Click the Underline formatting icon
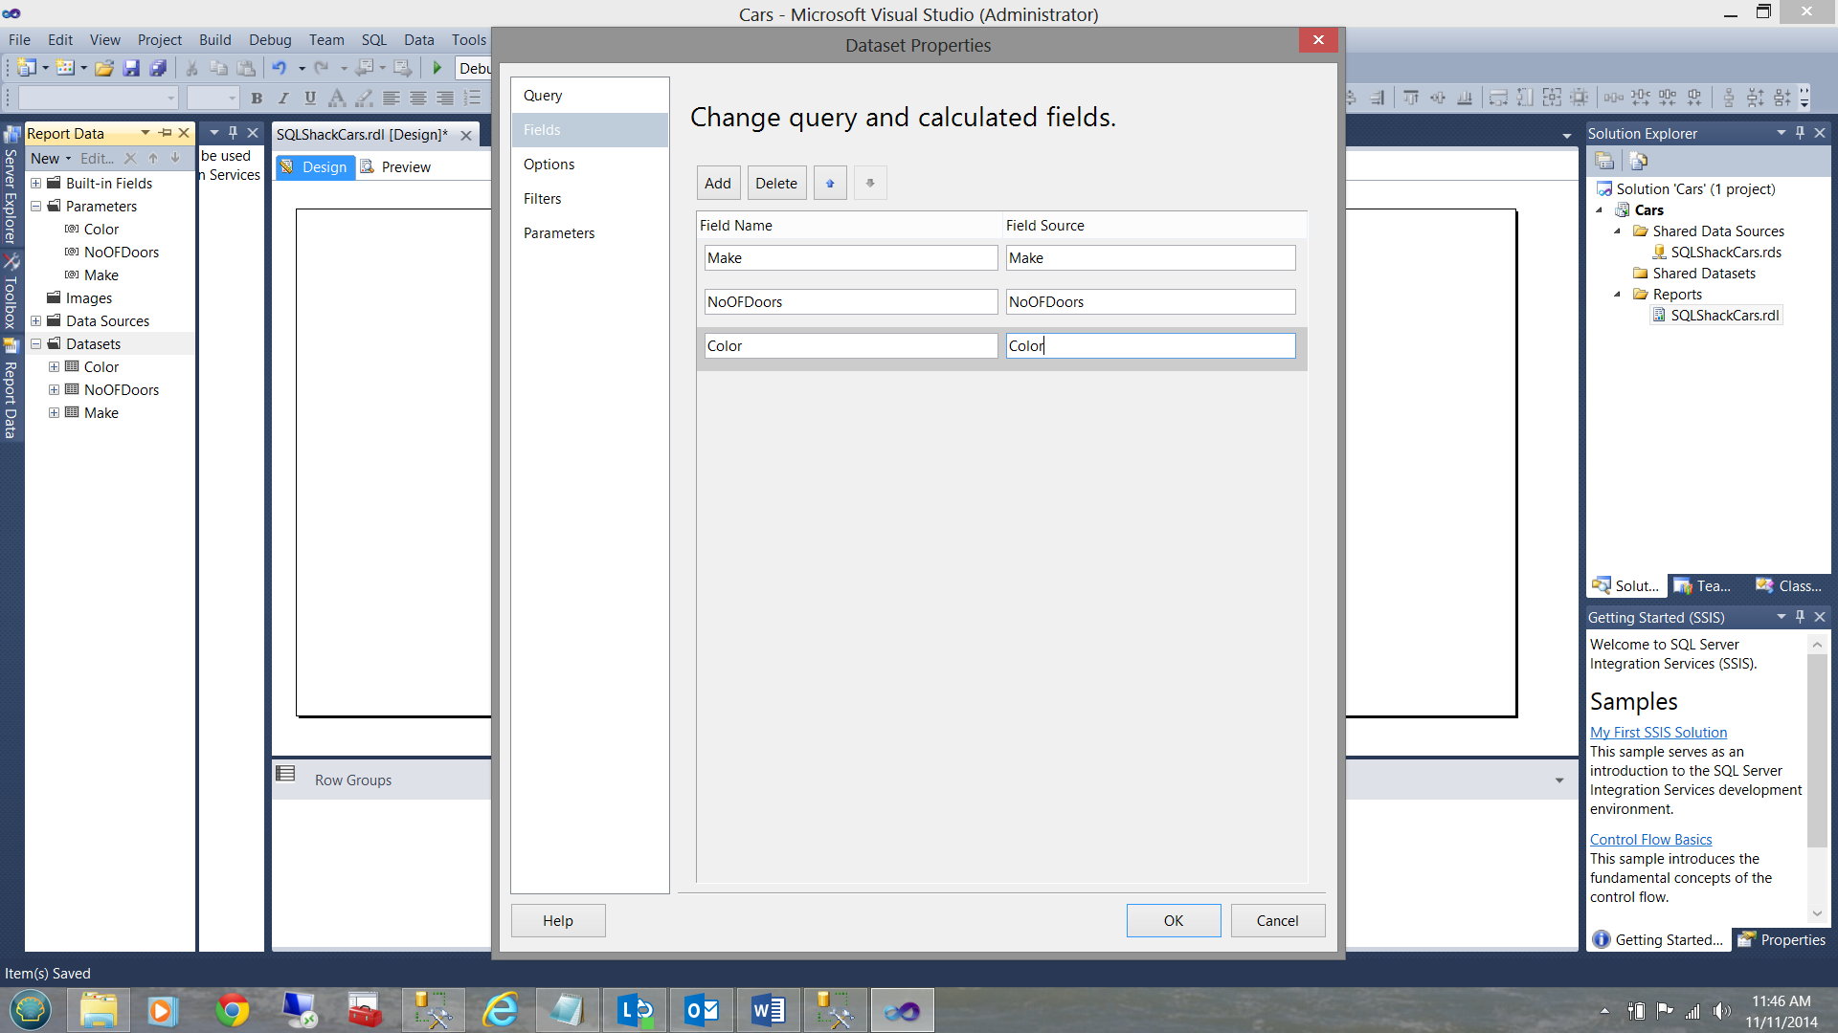 point(309,98)
